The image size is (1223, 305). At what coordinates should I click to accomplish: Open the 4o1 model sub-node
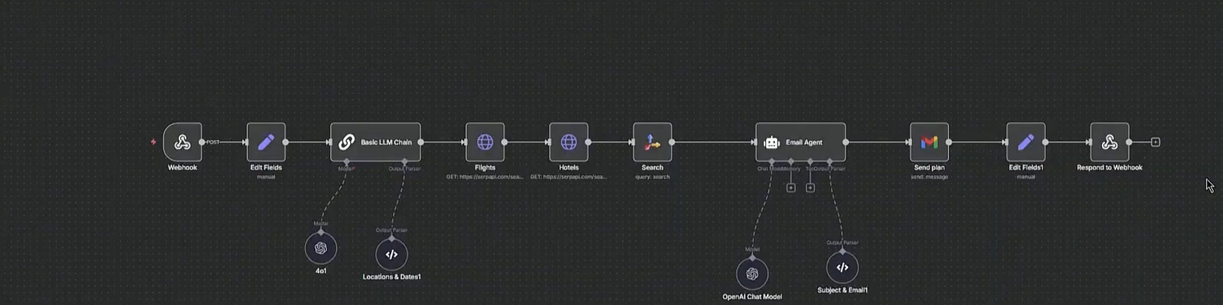coord(321,248)
